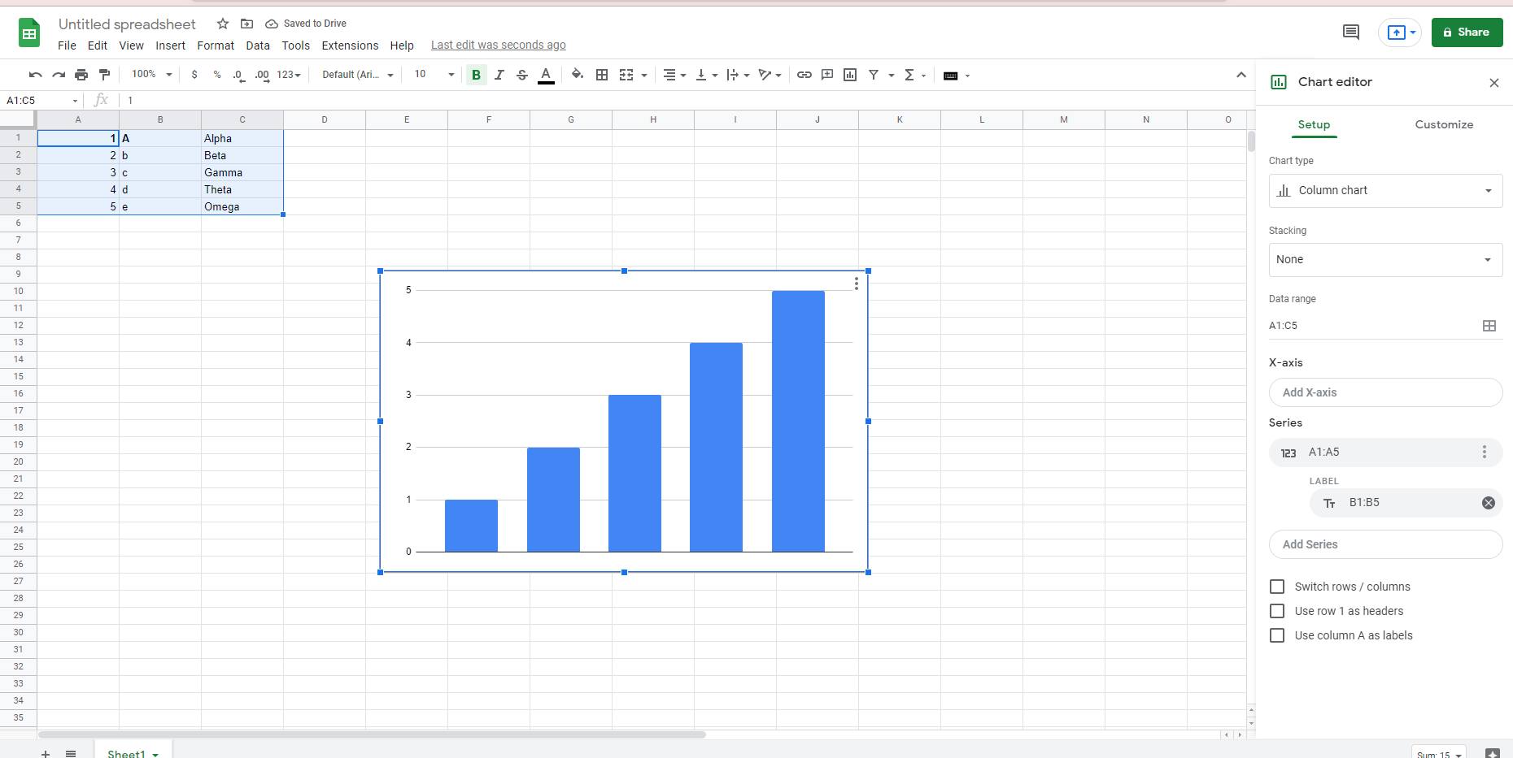Open the borders tool
1513x758 pixels.
pyautogui.click(x=602, y=75)
